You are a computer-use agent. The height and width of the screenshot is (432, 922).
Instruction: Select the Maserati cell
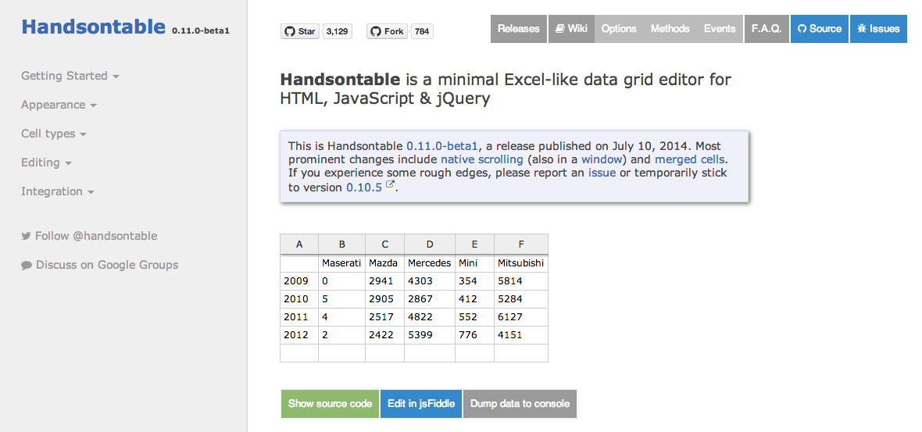click(x=341, y=263)
